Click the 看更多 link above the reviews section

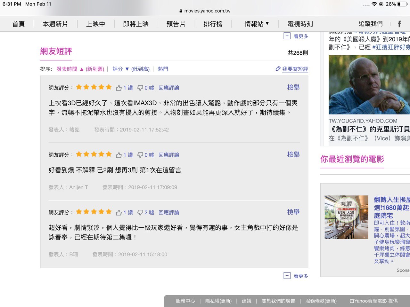pos(301,36)
